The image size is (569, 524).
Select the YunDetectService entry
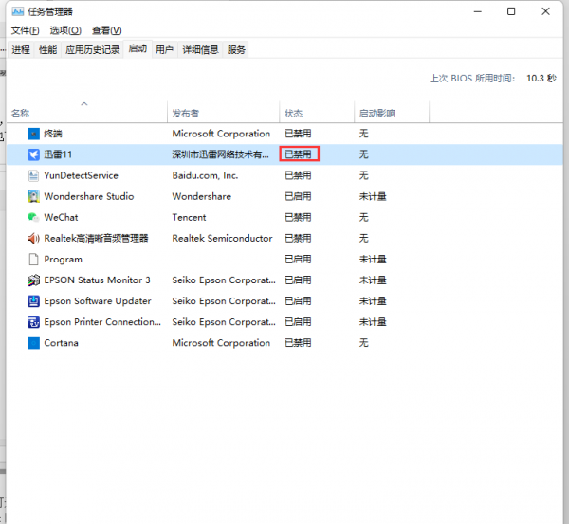[81, 176]
